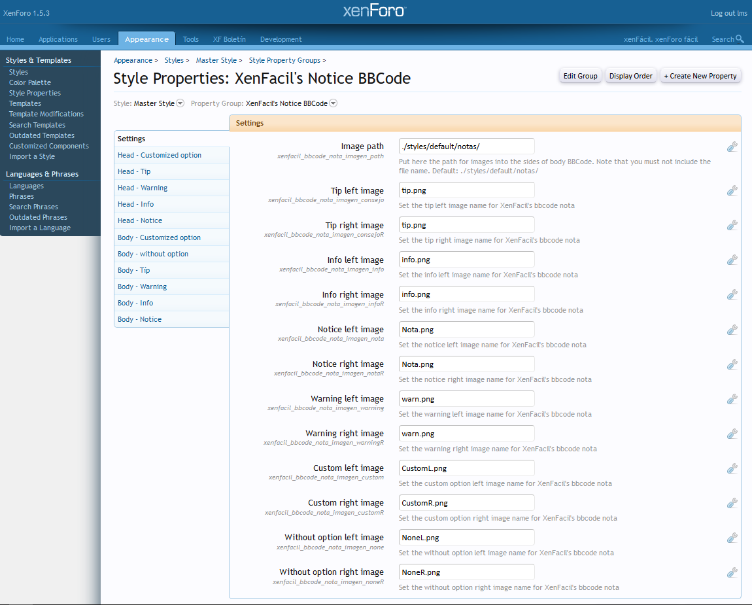Select Head - Customized option tab
This screenshot has height=605, width=752.
172,155
